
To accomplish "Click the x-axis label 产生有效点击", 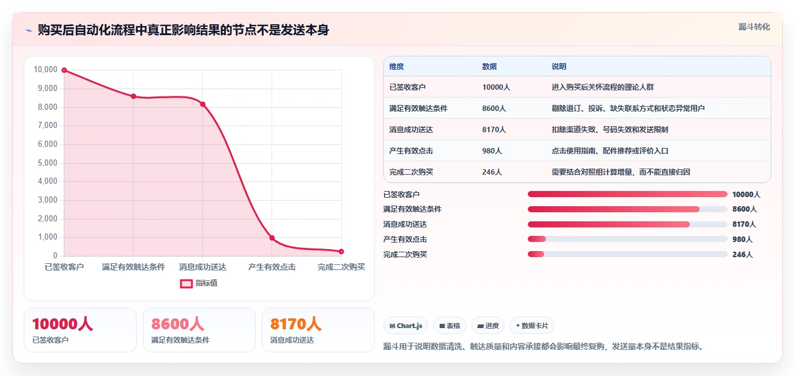I will 272,267.
